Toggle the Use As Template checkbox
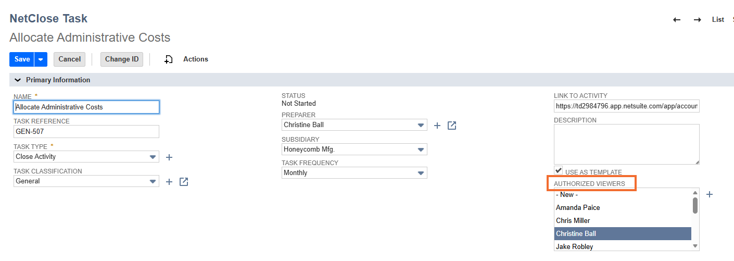The image size is (734, 261). [559, 170]
